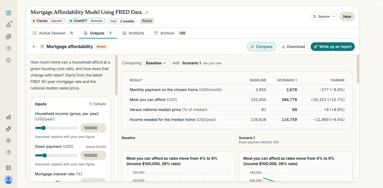Click the Household income slider handle
The width and height of the screenshot is (383, 188).
43,128
